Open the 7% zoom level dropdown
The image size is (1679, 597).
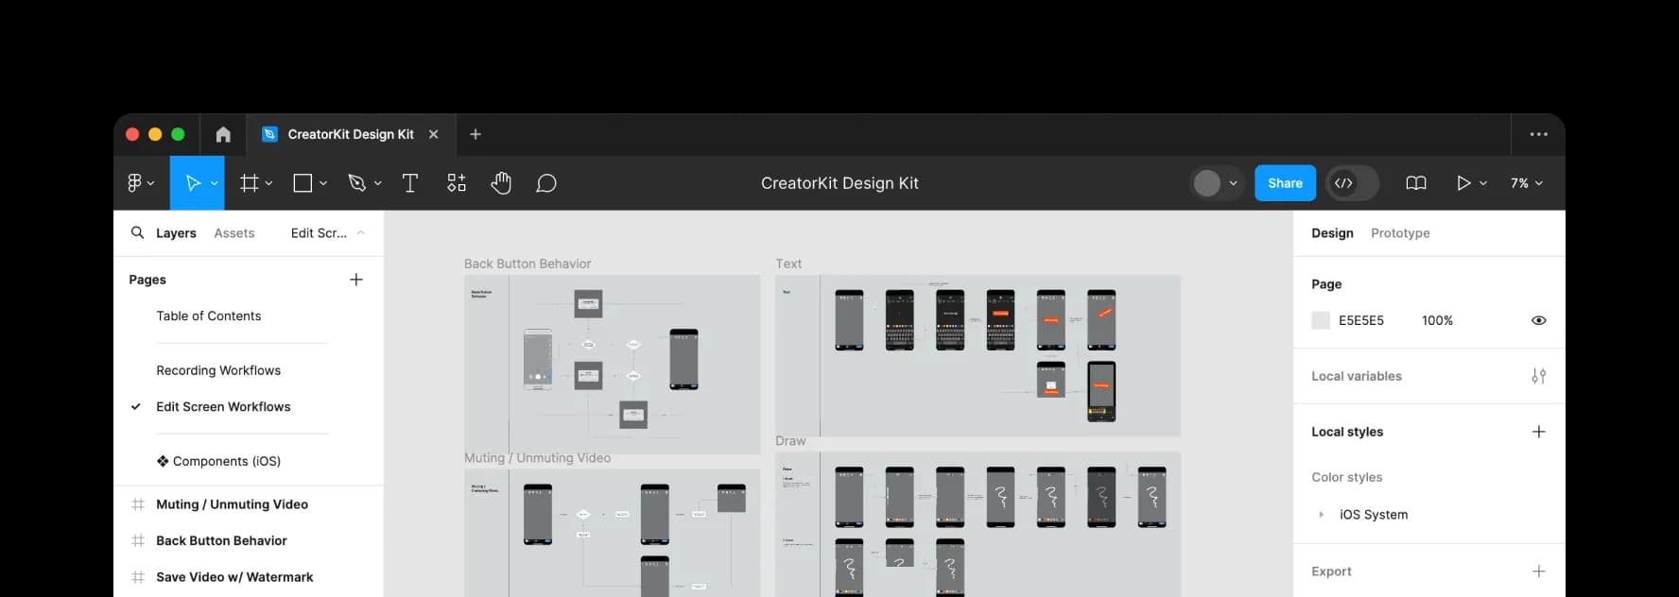(x=1527, y=183)
